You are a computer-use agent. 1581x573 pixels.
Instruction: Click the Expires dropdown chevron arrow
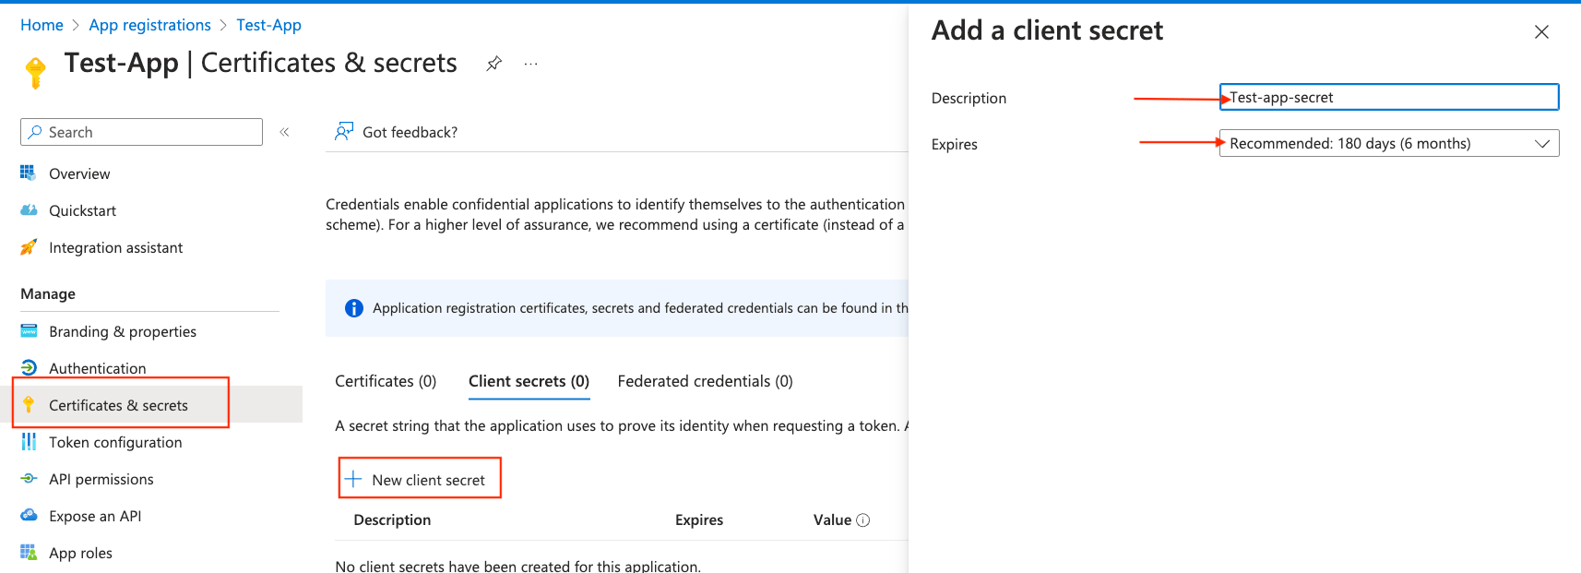pos(1541,143)
